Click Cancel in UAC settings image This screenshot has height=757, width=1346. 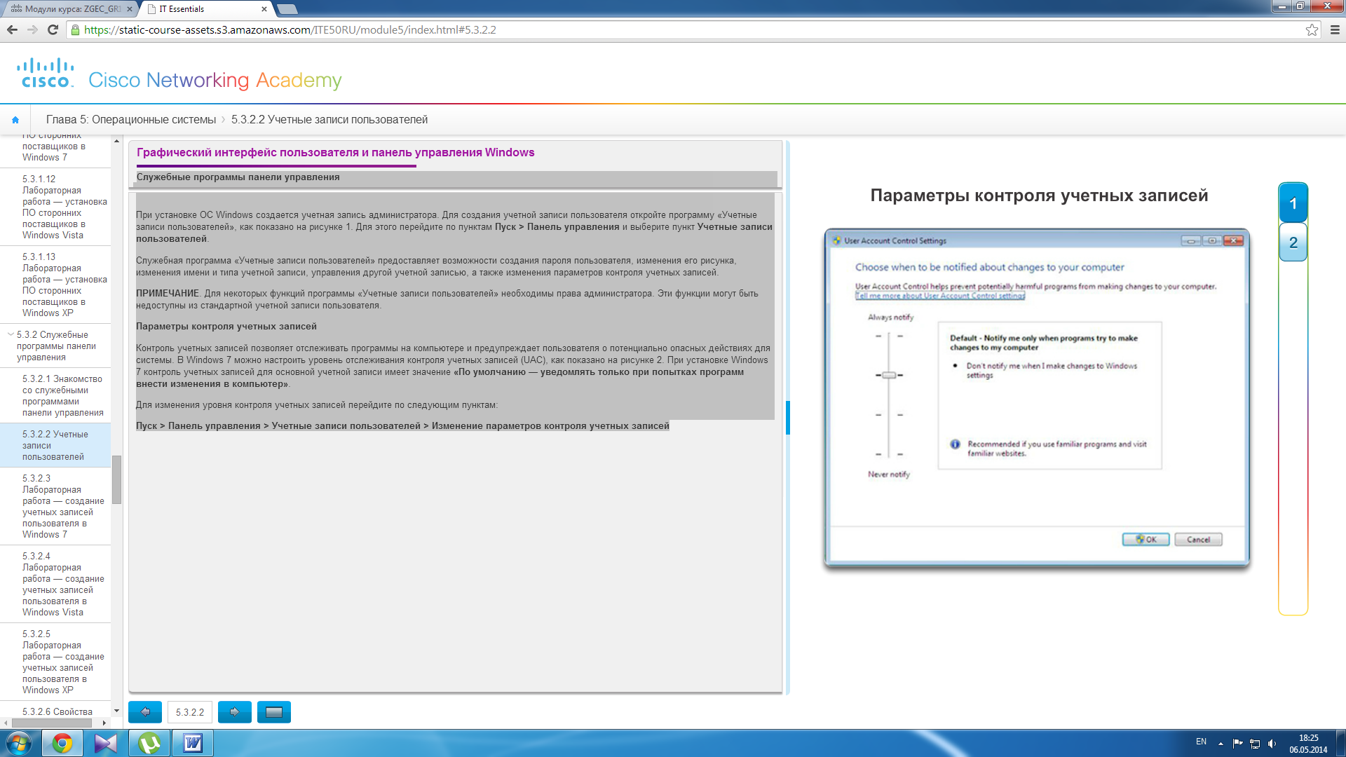pyautogui.click(x=1198, y=539)
